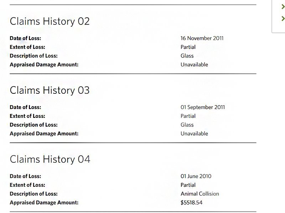Image resolution: width=285 pixels, height=213 pixels.
Task: Click Partial extent in Claims History 02
Action: point(188,47)
